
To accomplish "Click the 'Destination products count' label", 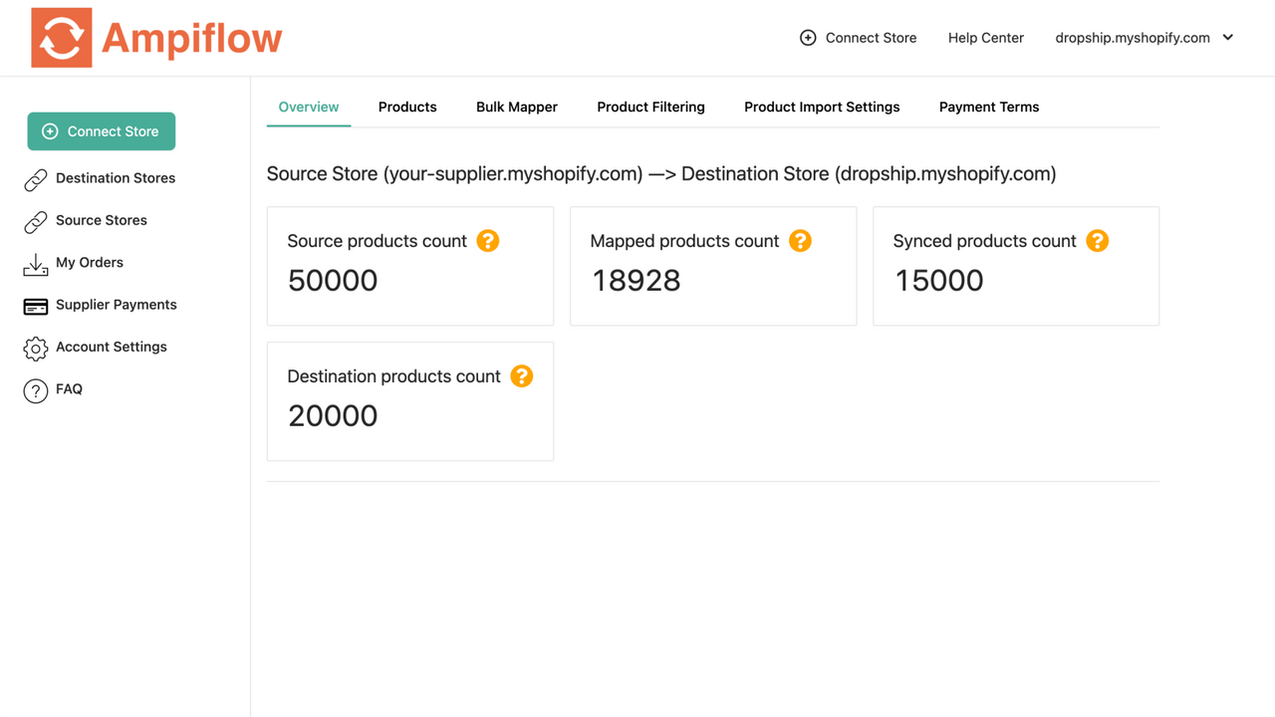I will tap(393, 376).
